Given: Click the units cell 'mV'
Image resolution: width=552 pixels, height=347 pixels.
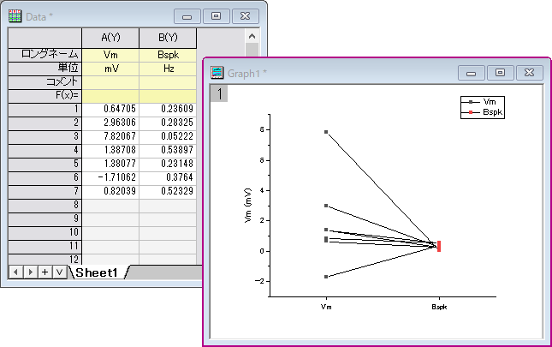Looking at the screenshot, I should tap(110, 69).
